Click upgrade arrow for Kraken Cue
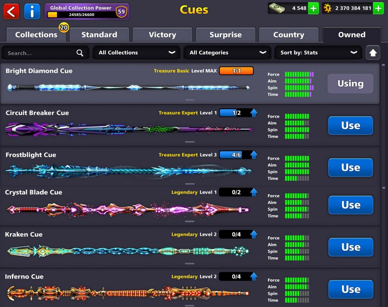 click(254, 235)
